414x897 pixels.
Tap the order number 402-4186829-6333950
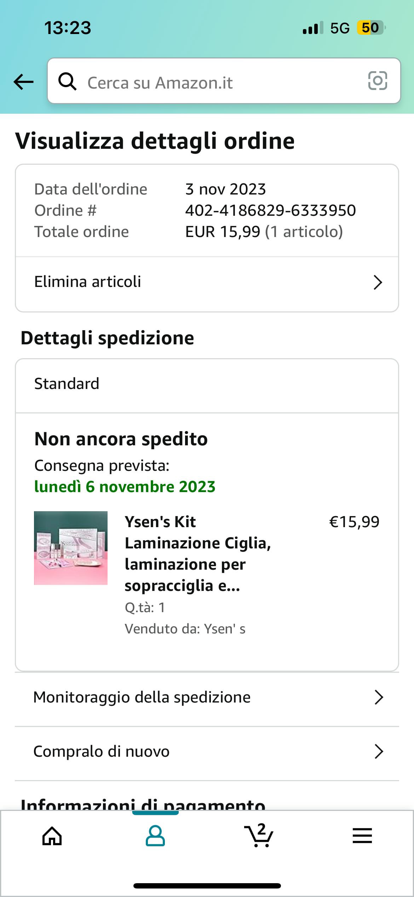[270, 210]
